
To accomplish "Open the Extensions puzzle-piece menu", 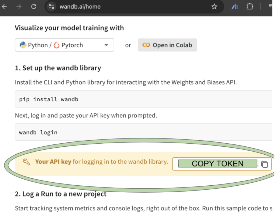I will point(250,7).
